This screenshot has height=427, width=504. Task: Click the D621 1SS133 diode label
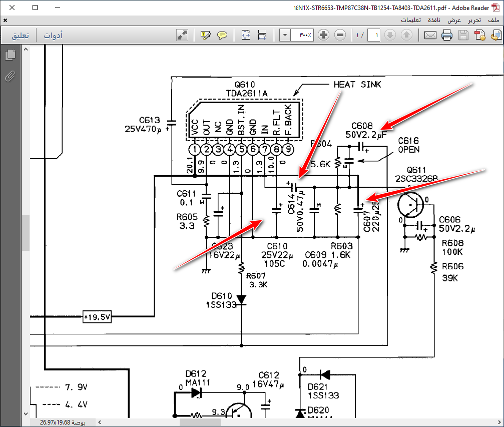click(x=323, y=391)
